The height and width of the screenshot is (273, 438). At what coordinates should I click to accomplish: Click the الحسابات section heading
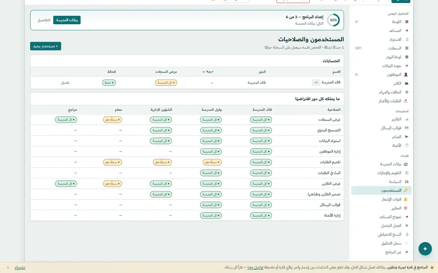click(x=331, y=61)
